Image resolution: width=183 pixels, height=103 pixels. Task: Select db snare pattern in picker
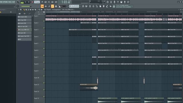point(24,17)
